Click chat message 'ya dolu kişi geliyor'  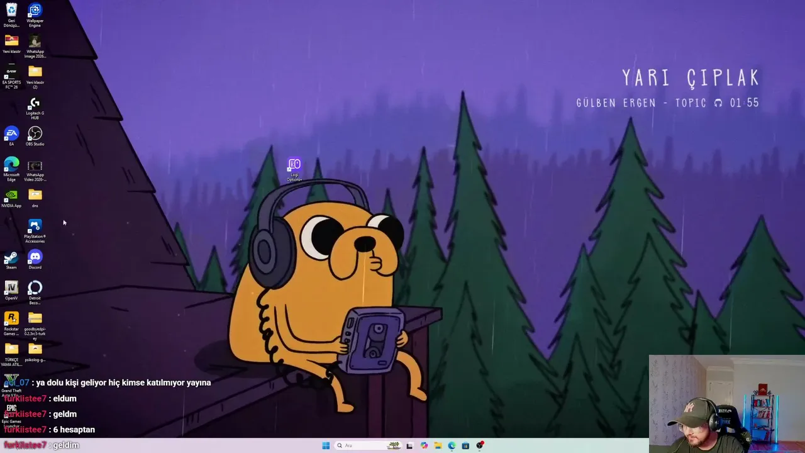[x=123, y=383]
